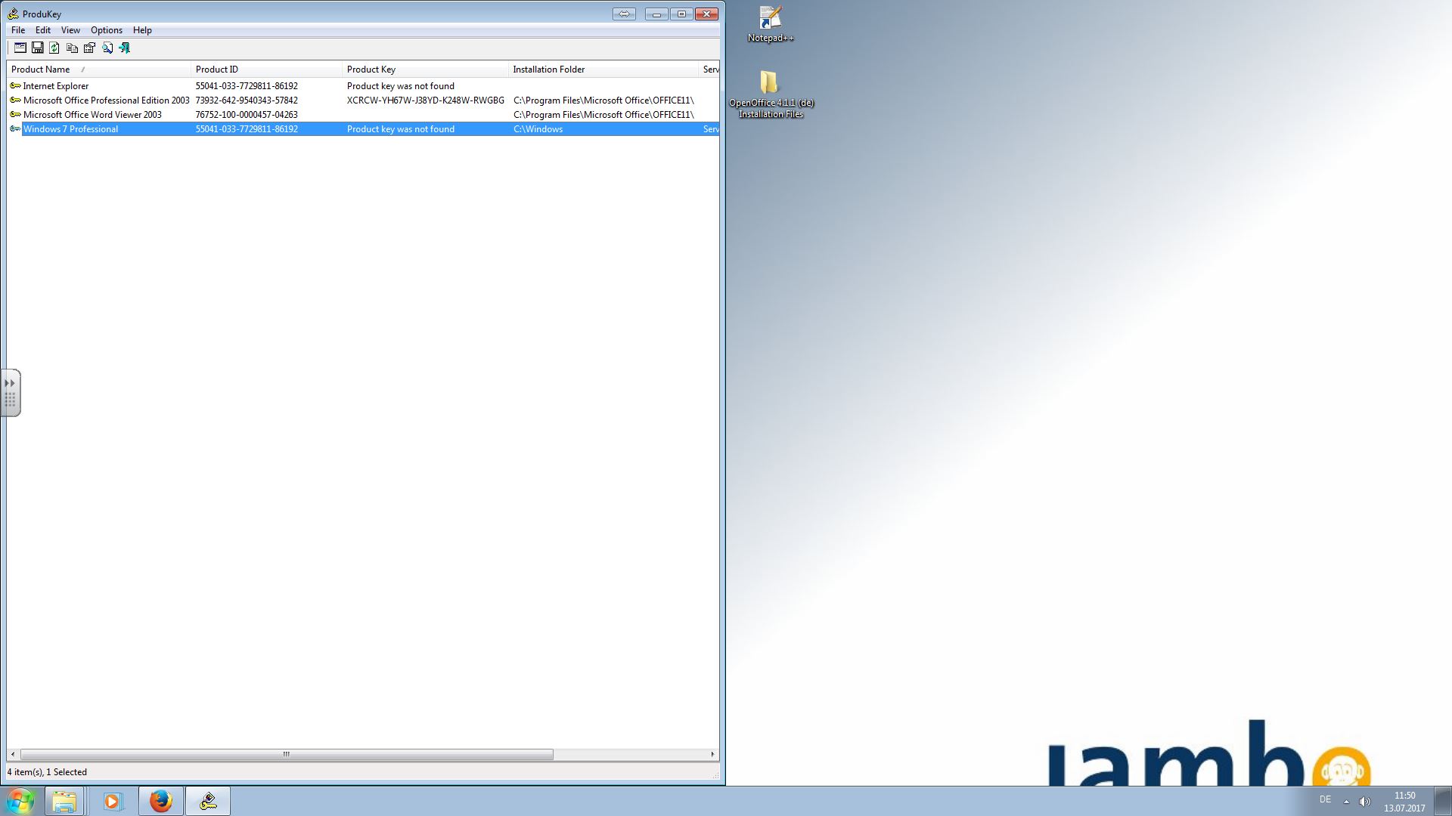Click key icon of Office Professional Edition 2003

(15, 100)
